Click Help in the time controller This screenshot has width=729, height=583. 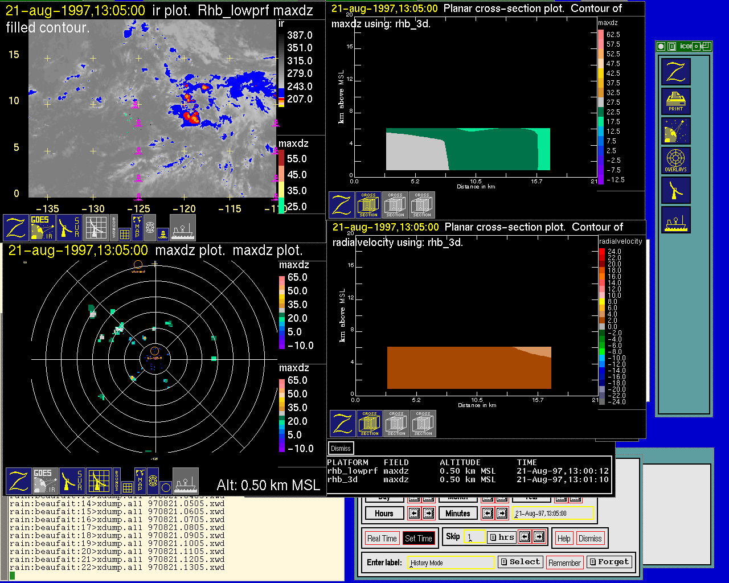tap(563, 539)
